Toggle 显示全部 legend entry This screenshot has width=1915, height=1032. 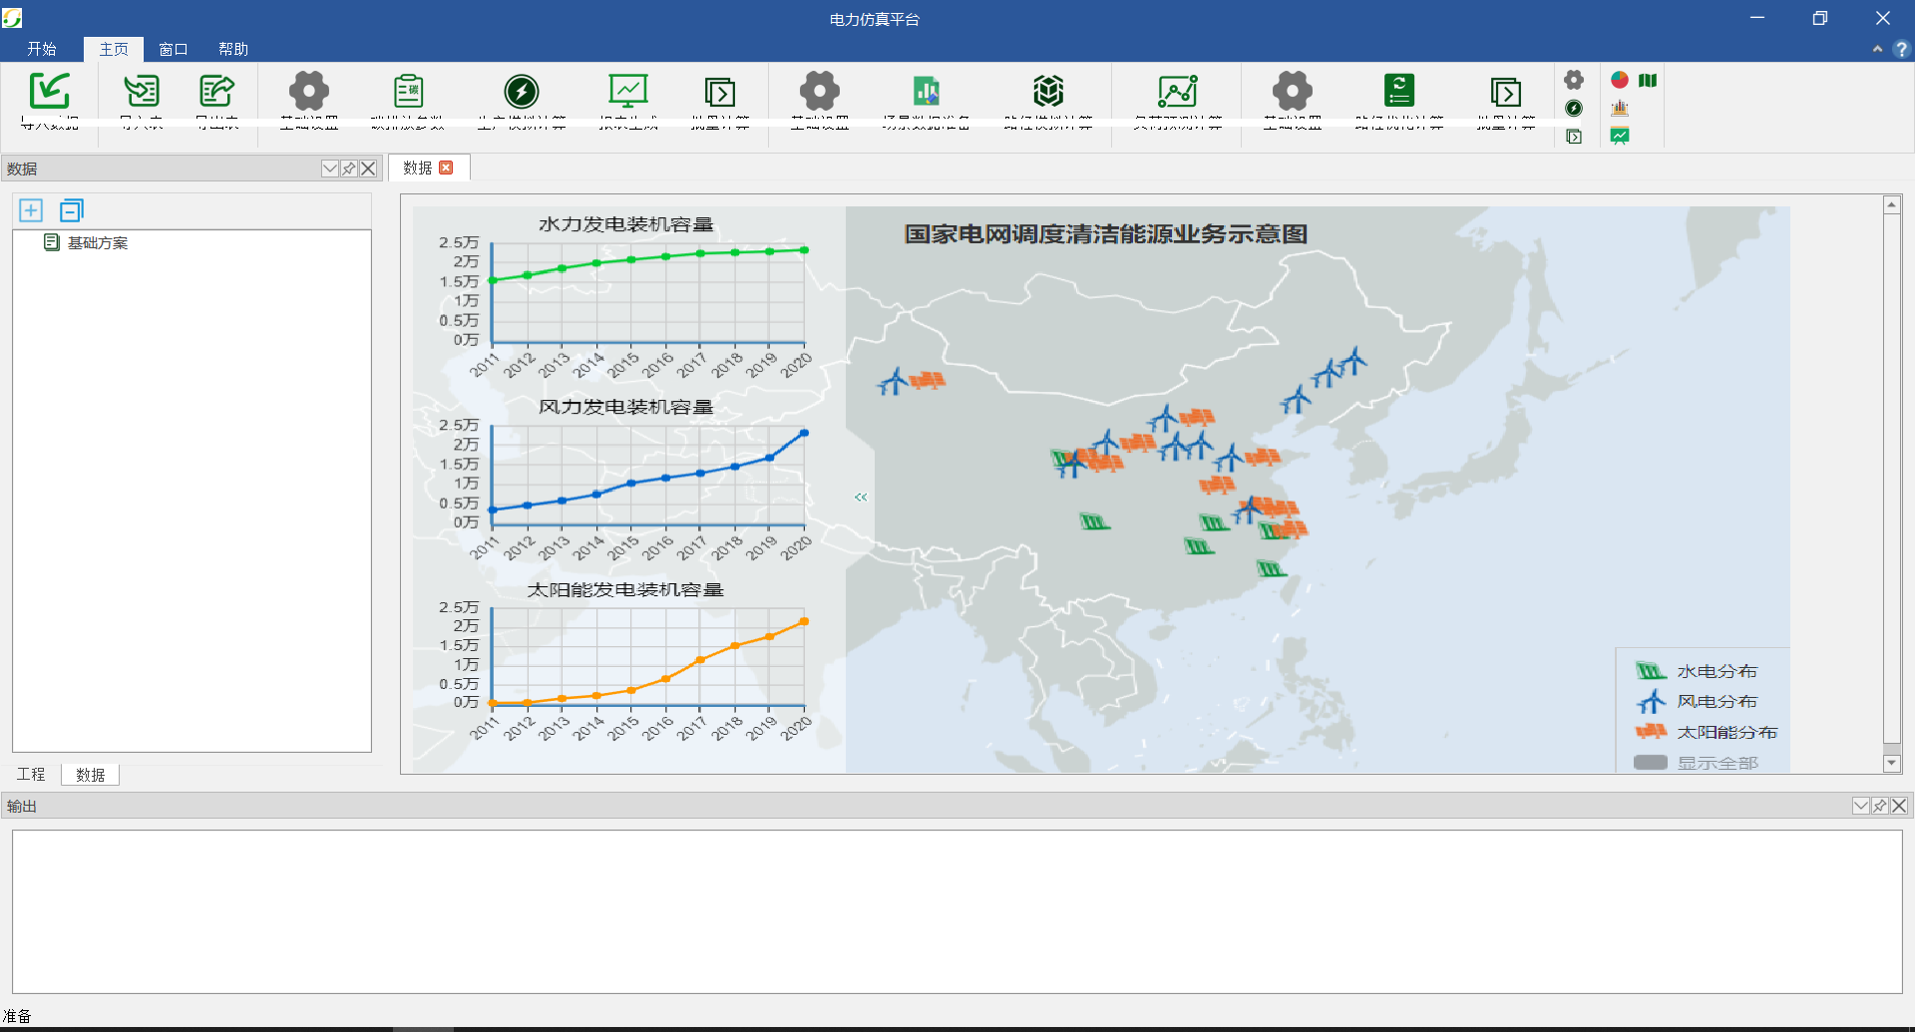tap(1697, 763)
